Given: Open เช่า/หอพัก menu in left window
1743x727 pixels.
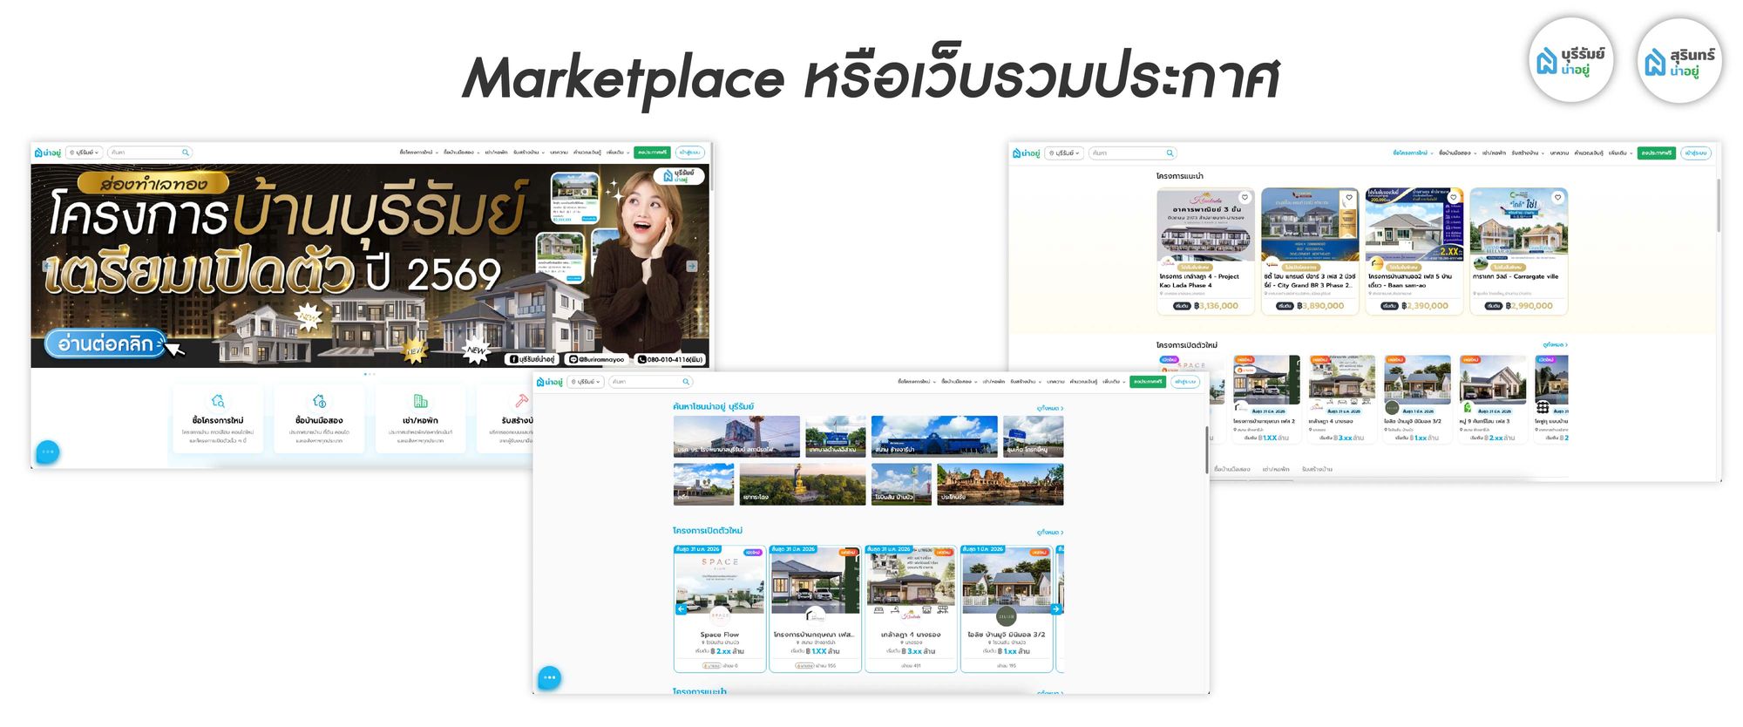Looking at the screenshot, I should tap(496, 153).
